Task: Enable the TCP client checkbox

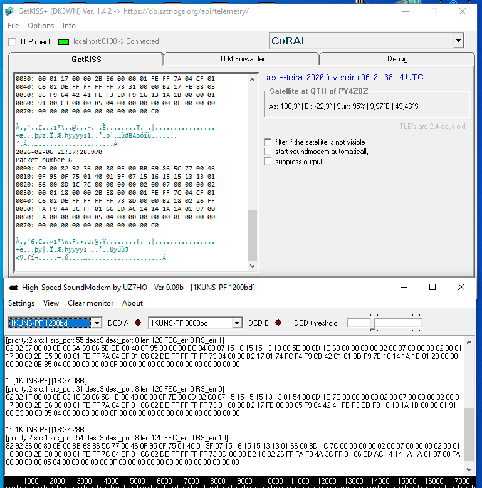Action: [13, 42]
